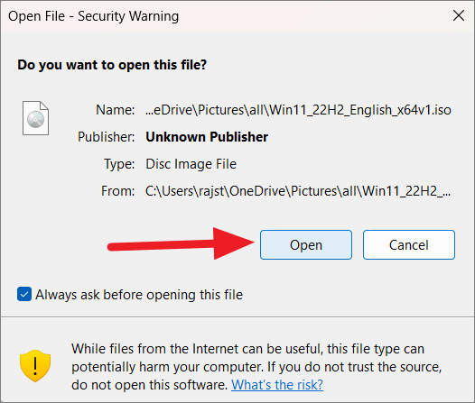Click the disc image file icon
This screenshot has height=403, width=475.
click(x=35, y=118)
